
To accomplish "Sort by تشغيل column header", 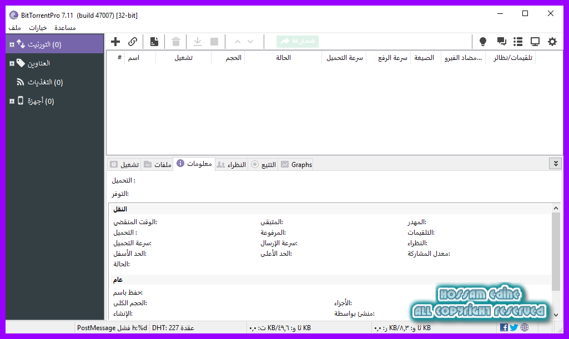I will (184, 58).
